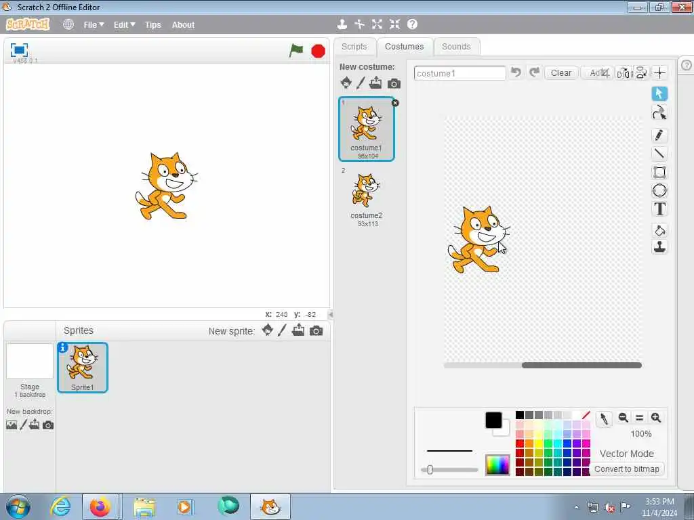
Task: Take new costume from camera
Action: (x=394, y=83)
